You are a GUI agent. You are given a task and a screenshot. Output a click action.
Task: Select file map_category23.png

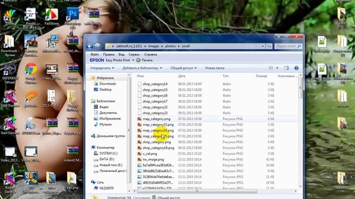pyautogui.click(x=158, y=124)
